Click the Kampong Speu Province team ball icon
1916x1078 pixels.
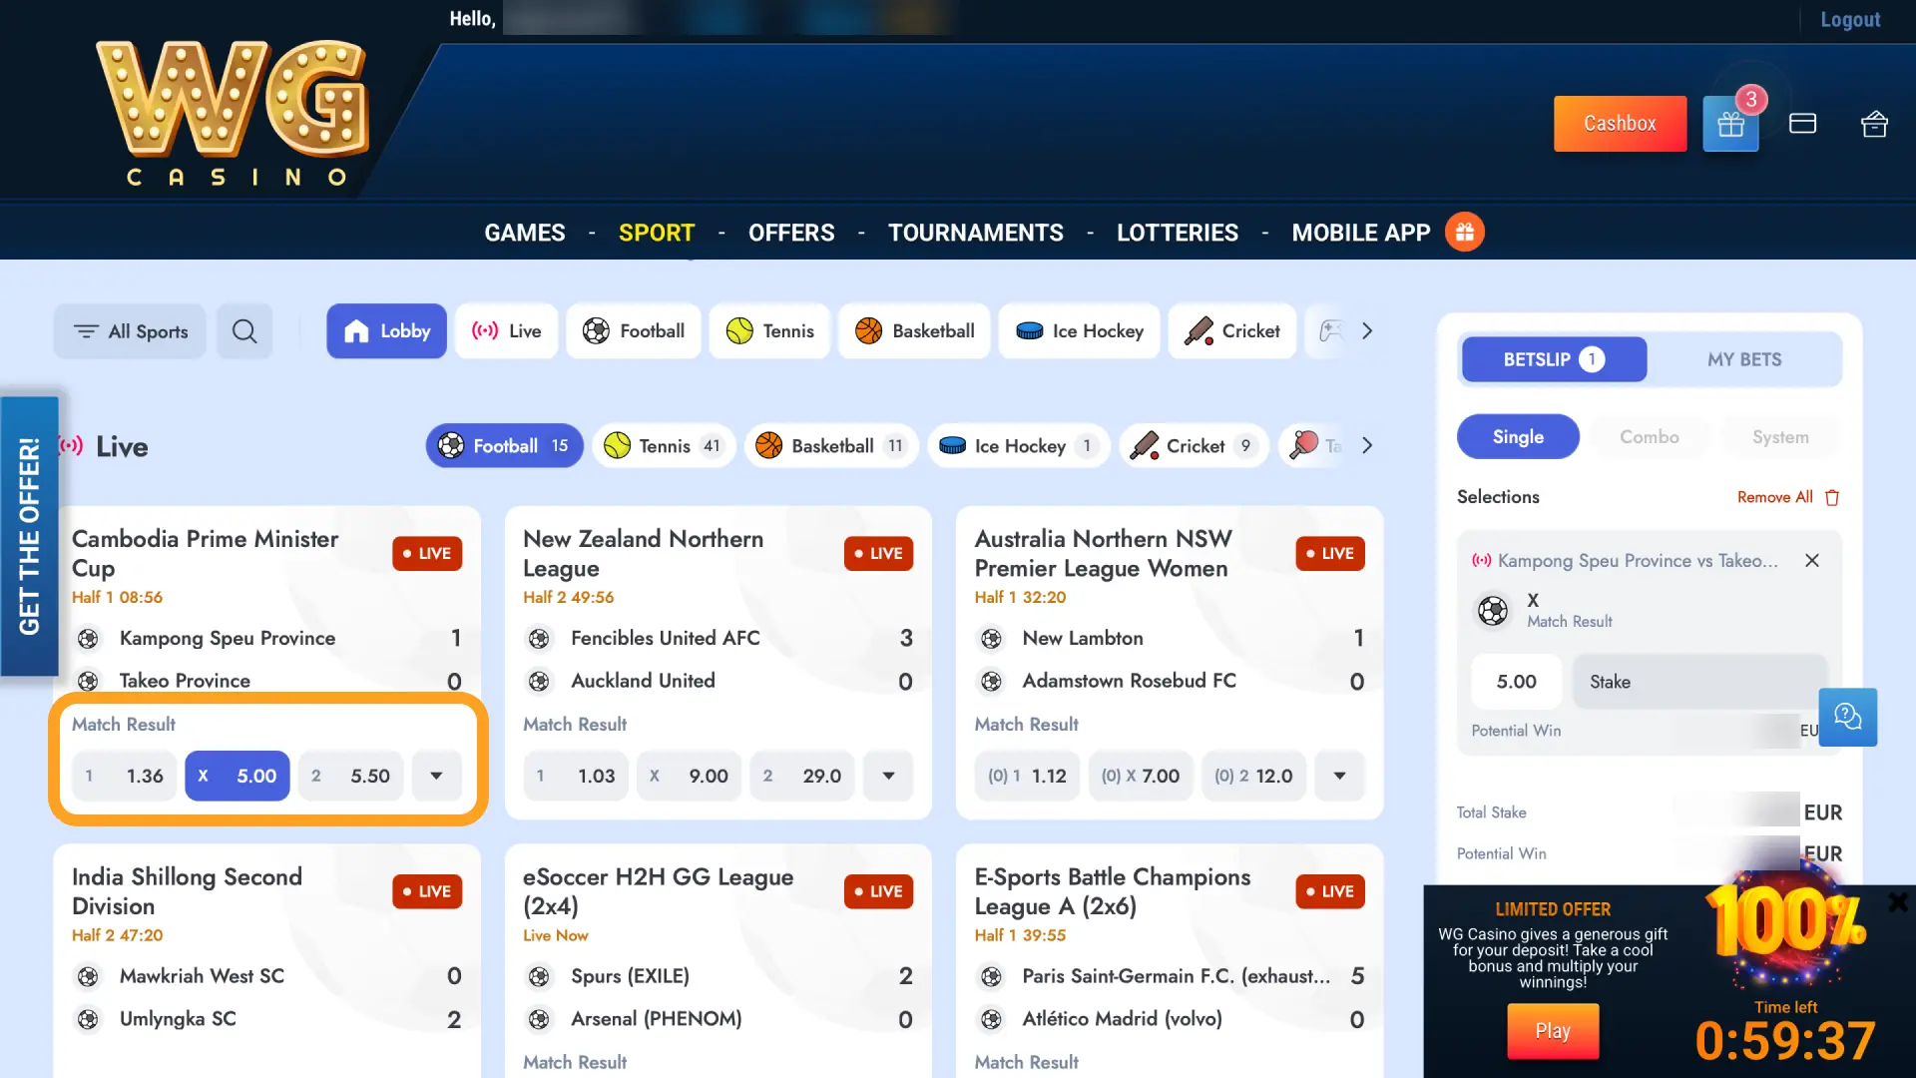89,639
